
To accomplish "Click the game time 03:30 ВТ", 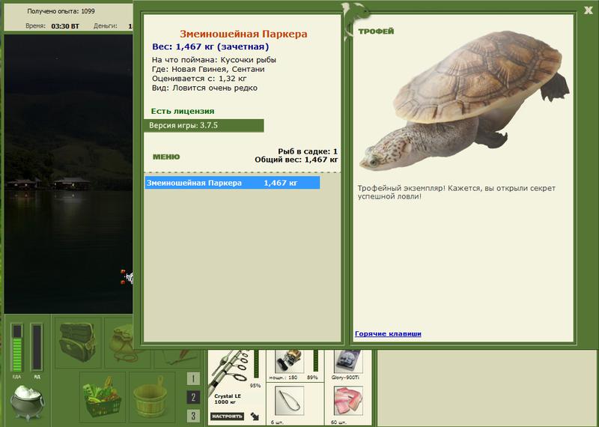I will tap(65, 26).
